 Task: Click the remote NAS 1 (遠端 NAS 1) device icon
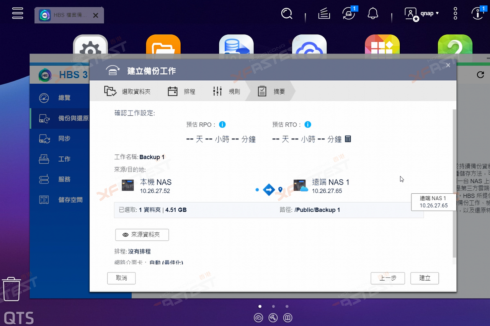[301, 185]
